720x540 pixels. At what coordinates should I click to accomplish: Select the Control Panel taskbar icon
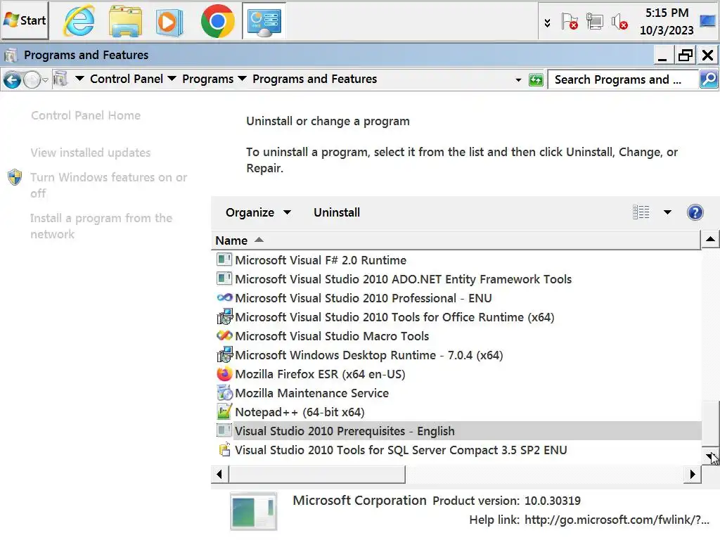tap(264, 22)
